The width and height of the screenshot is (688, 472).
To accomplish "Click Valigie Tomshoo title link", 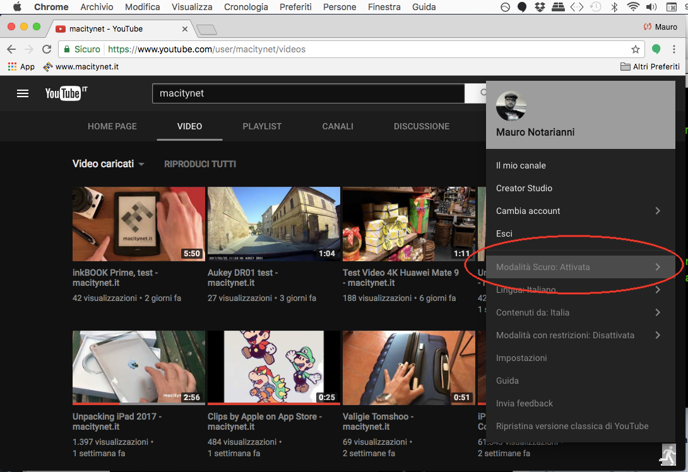I will click(x=378, y=422).
